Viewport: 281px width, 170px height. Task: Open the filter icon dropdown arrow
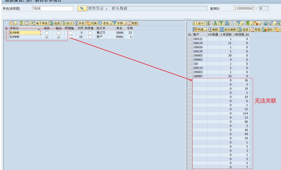242,23
